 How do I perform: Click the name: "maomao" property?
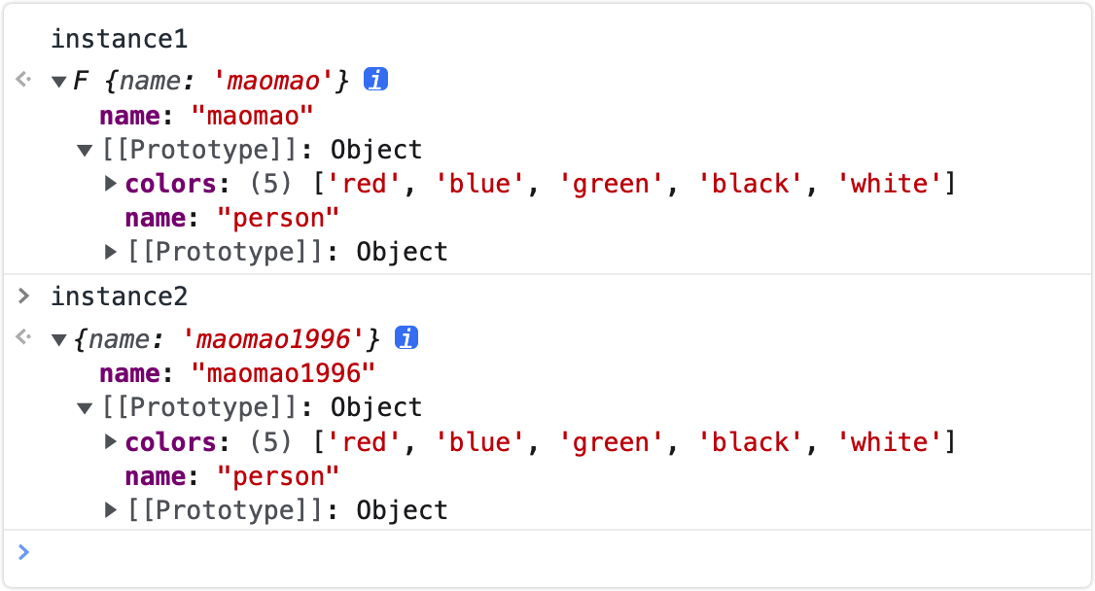coord(207,116)
